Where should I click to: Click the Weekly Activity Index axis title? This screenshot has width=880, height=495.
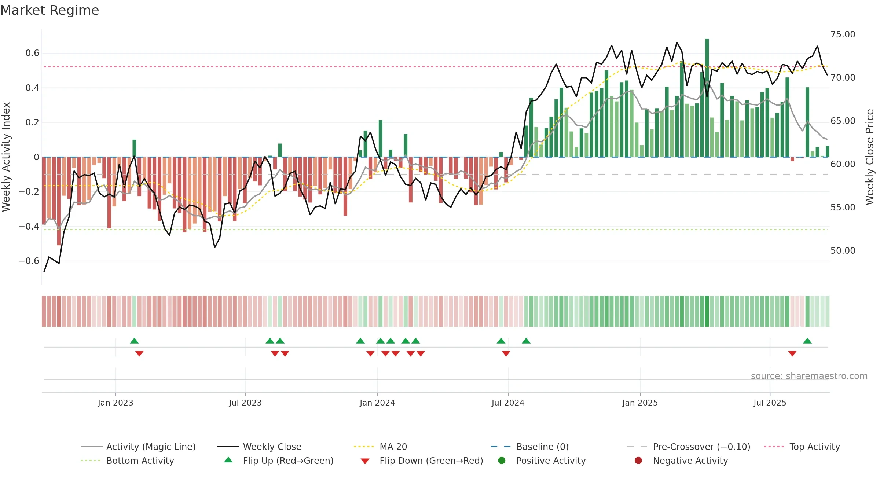coord(6,157)
